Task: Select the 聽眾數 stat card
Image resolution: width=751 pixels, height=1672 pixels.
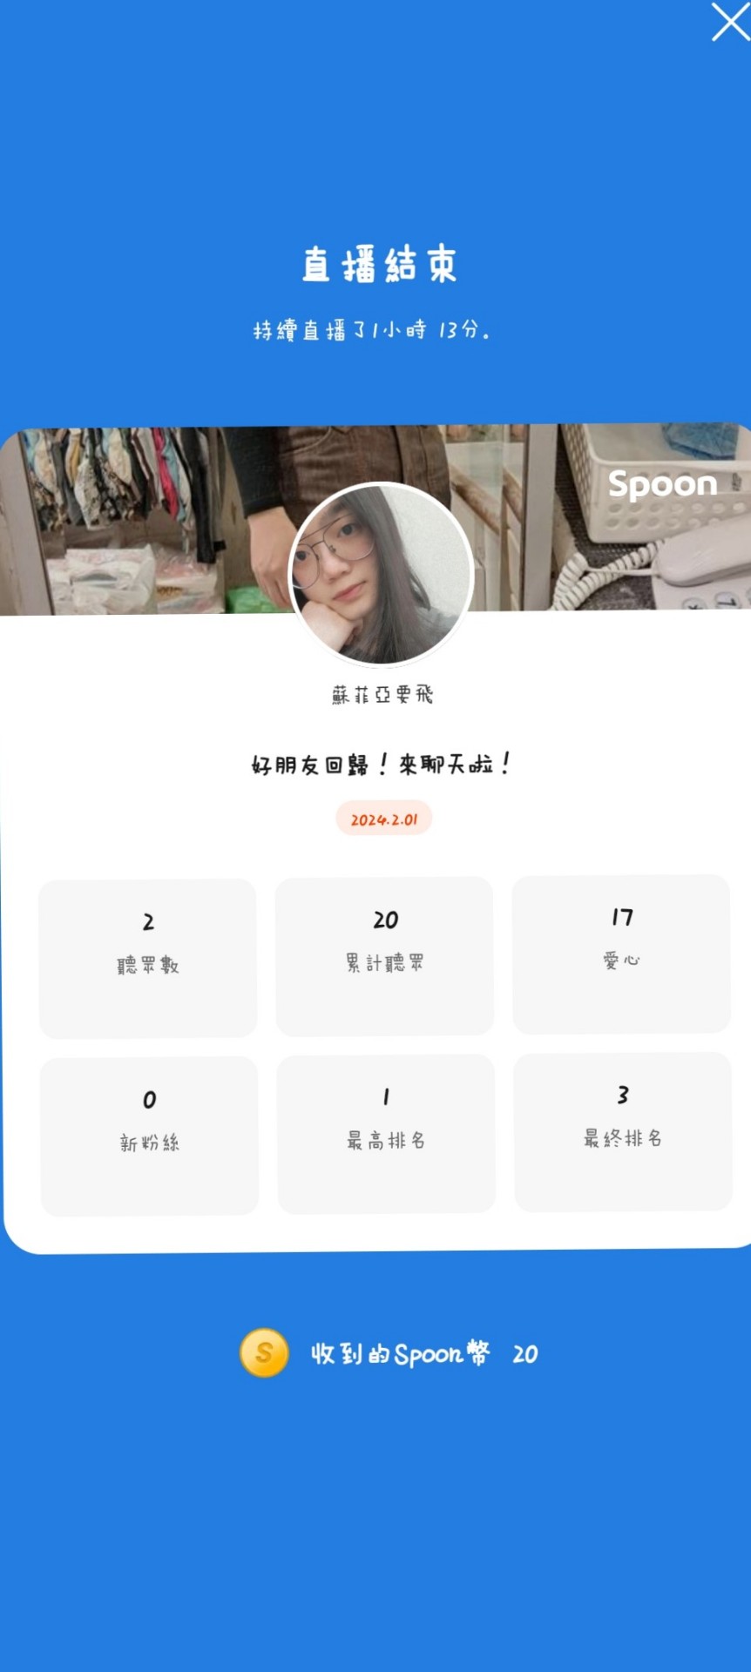Action: (x=148, y=958)
